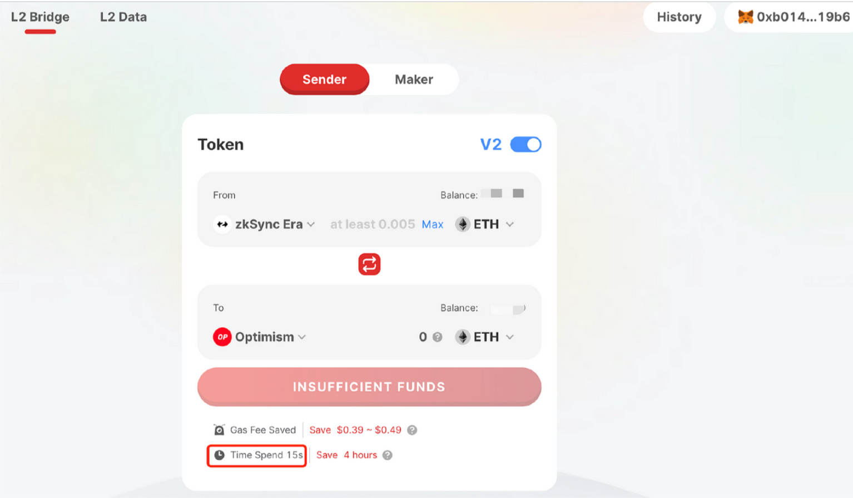This screenshot has height=498, width=853.
Task: Toggle the V2 switch off
Action: pyautogui.click(x=525, y=145)
